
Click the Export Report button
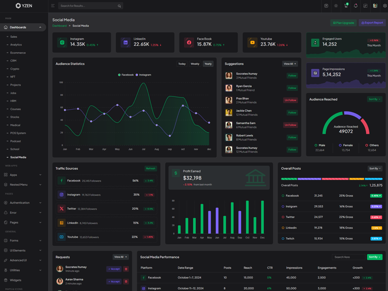[372, 23]
